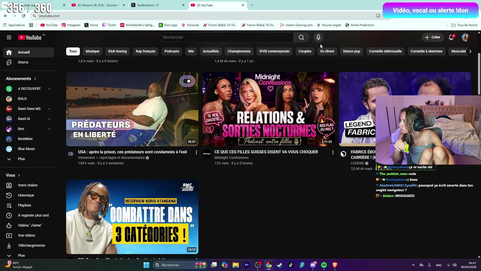Open the Créer dropdown button
Viewport: 481px width, 271px height.
pyautogui.click(x=433, y=37)
